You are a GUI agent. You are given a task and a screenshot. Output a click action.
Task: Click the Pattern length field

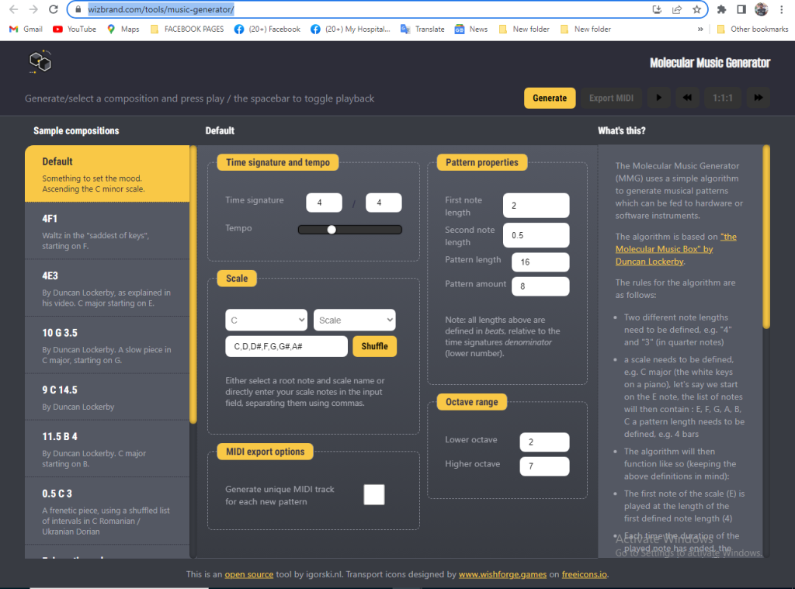[x=540, y=262]
